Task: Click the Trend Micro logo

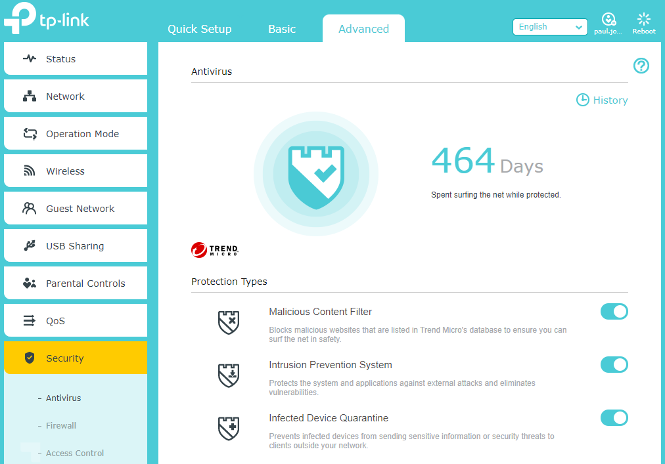Action: point(215,250)
